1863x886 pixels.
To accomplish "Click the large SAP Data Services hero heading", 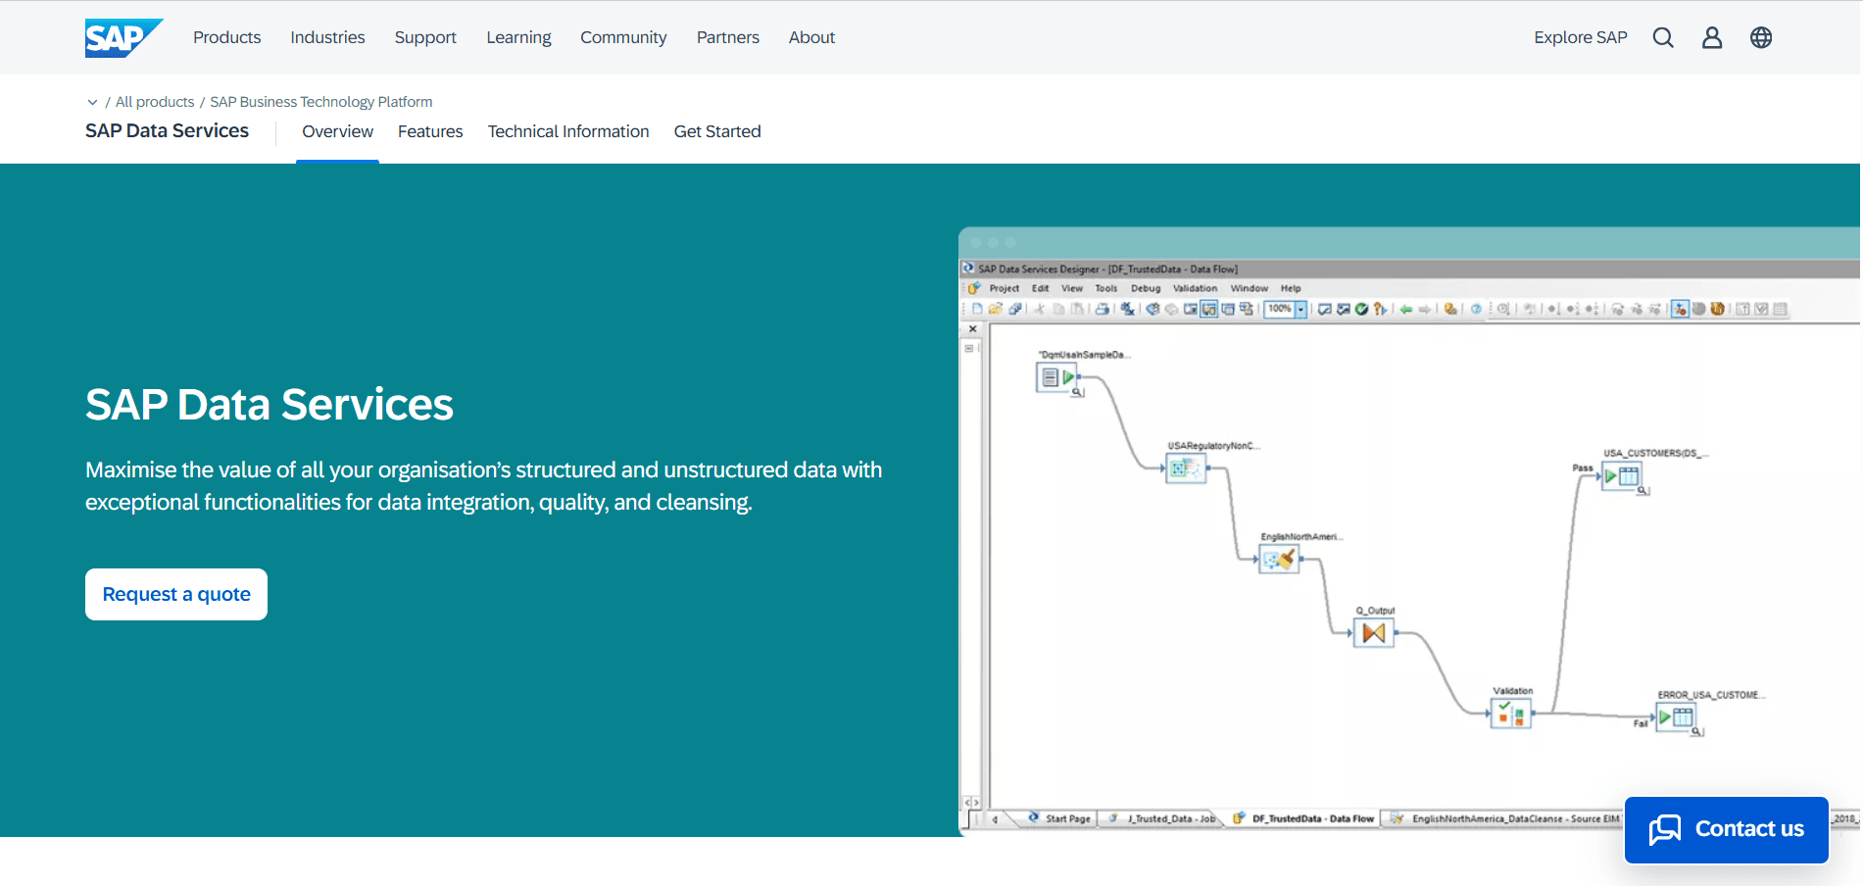I will [x=270, y=404].
